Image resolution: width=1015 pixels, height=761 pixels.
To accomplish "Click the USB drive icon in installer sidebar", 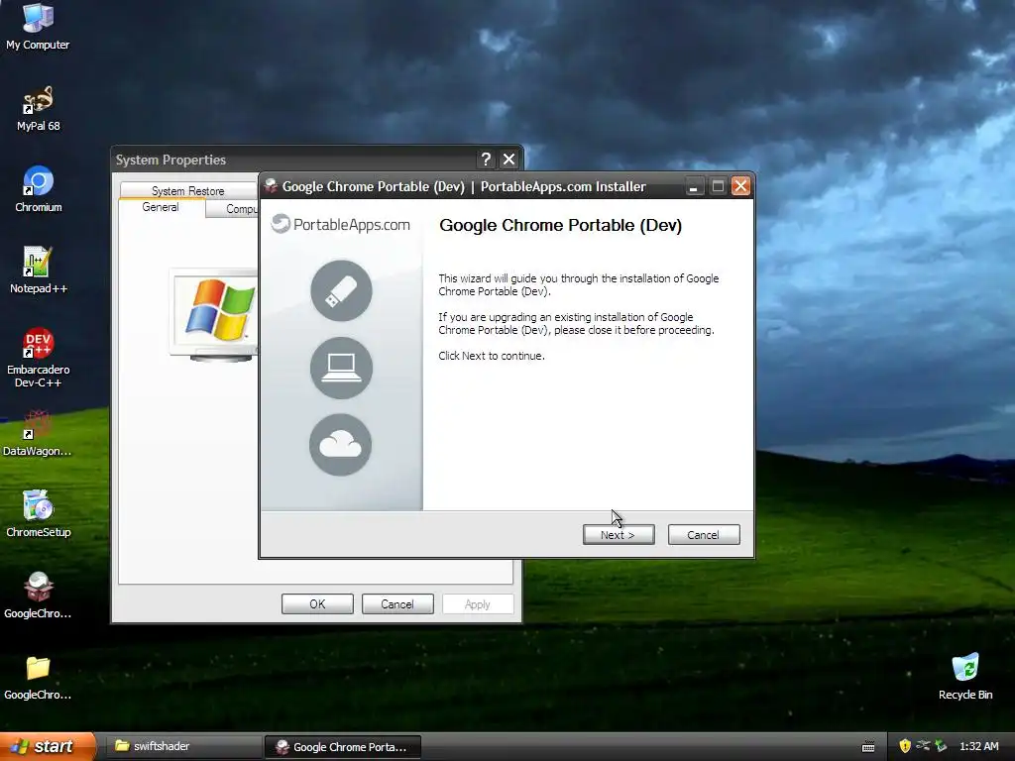I will [341, 290].
